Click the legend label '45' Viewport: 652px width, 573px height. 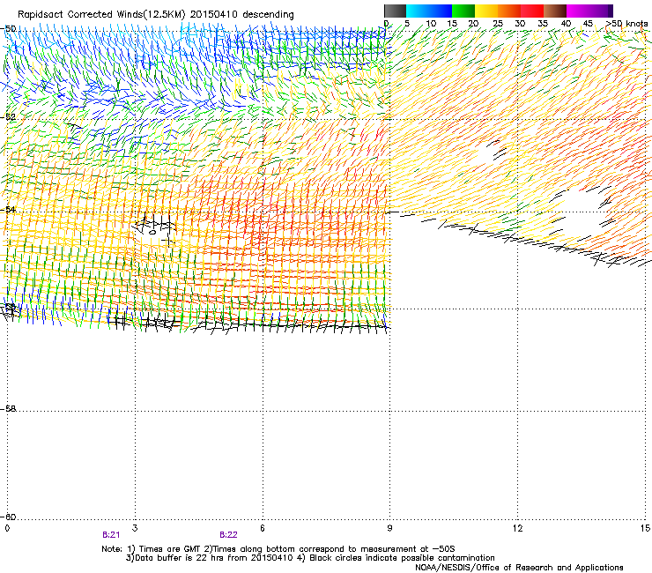[588, 24]
